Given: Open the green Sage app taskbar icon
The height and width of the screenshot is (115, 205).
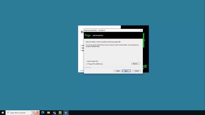Looking at the screenshot, I should tap(60, 113).
